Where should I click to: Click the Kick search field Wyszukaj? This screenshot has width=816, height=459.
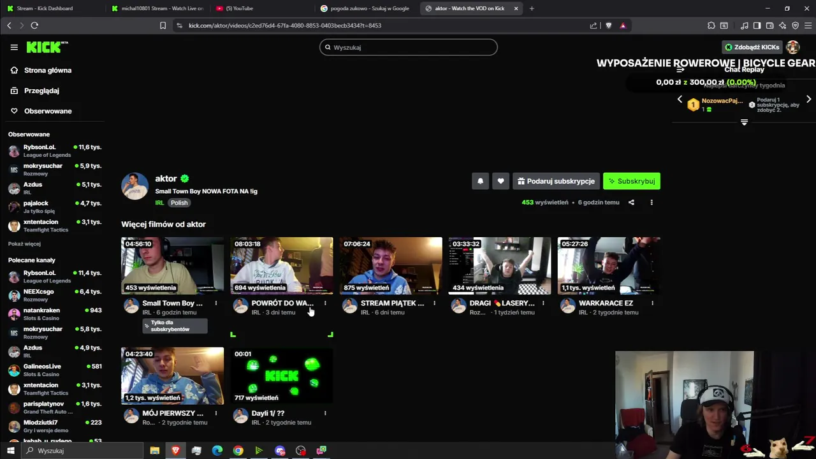(408, 47)
